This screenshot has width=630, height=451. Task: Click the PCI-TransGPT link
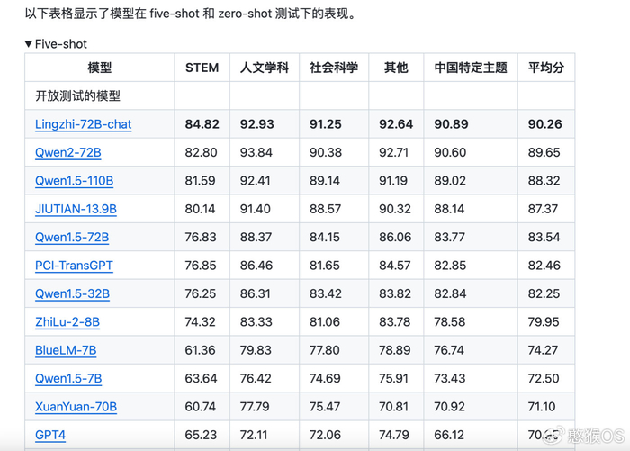(74, 266)
